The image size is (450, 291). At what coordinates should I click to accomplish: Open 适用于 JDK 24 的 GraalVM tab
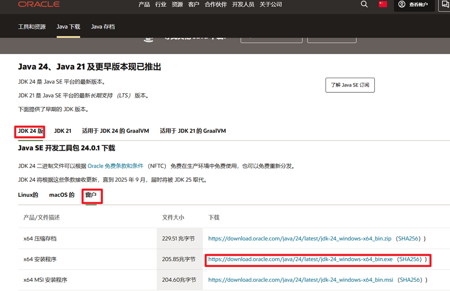[x=115, y=131]
